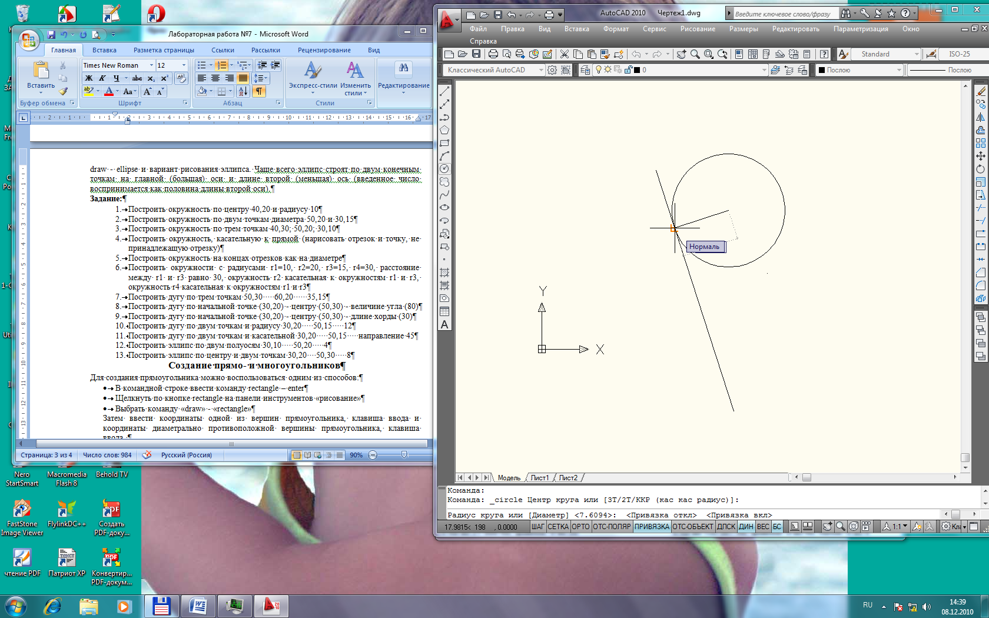Click the Office button in Word
Screen dimensions: 989x618
tap(28, 40)
